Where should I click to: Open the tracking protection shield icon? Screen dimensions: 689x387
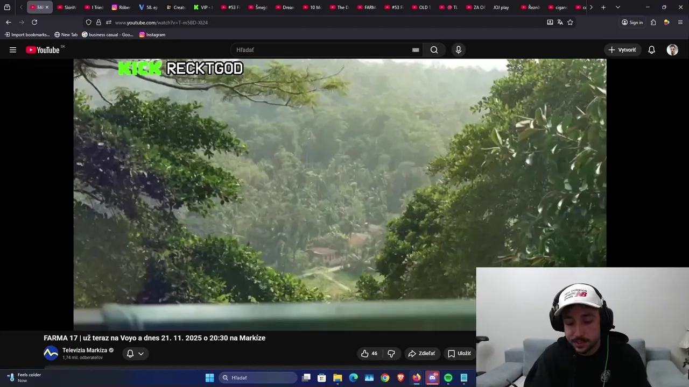pyautogui.click(x=88, y=23)
